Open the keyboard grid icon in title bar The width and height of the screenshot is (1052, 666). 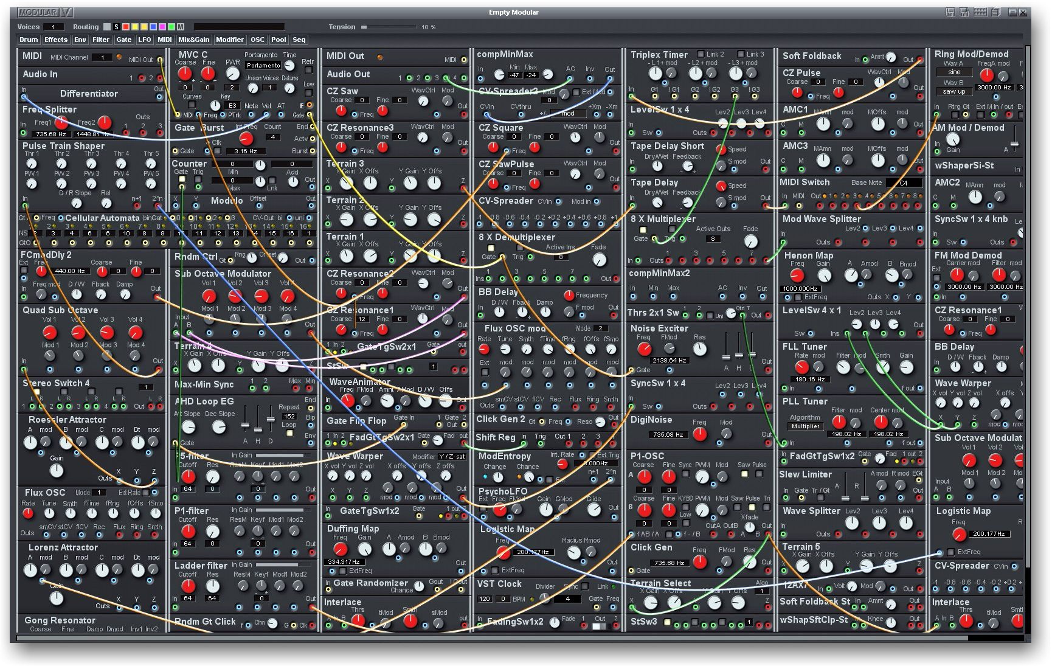[980, 12]
